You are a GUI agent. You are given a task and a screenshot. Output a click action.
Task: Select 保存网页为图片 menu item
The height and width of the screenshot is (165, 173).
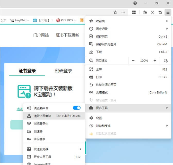point(128,44)
